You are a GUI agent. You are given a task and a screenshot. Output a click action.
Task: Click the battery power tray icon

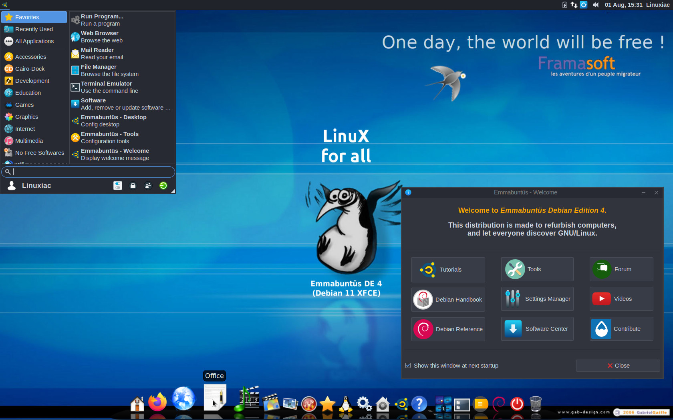click(565, 5)
